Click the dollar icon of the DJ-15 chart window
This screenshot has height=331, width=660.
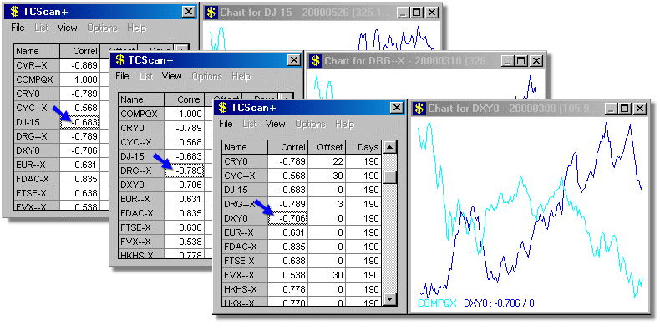[211, 13]
